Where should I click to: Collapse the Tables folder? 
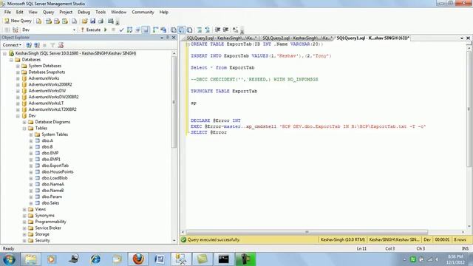tap(24, 129)
